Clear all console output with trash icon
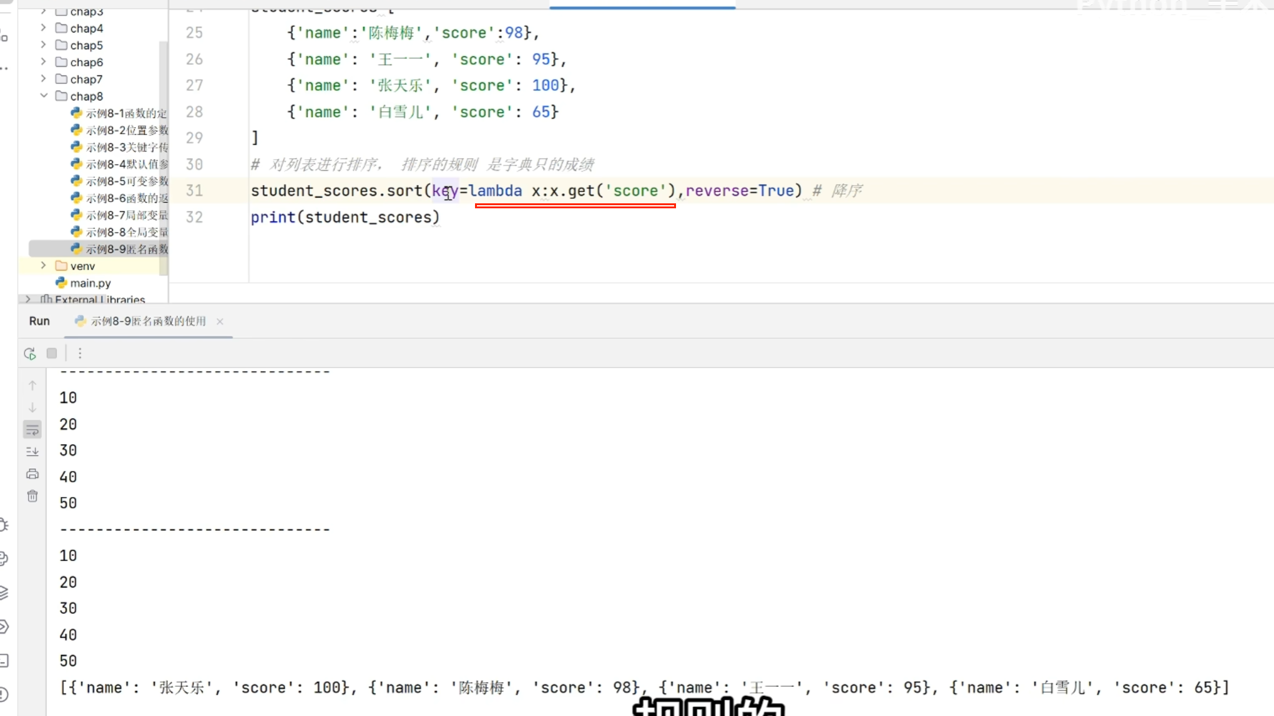 pos(32,496)
